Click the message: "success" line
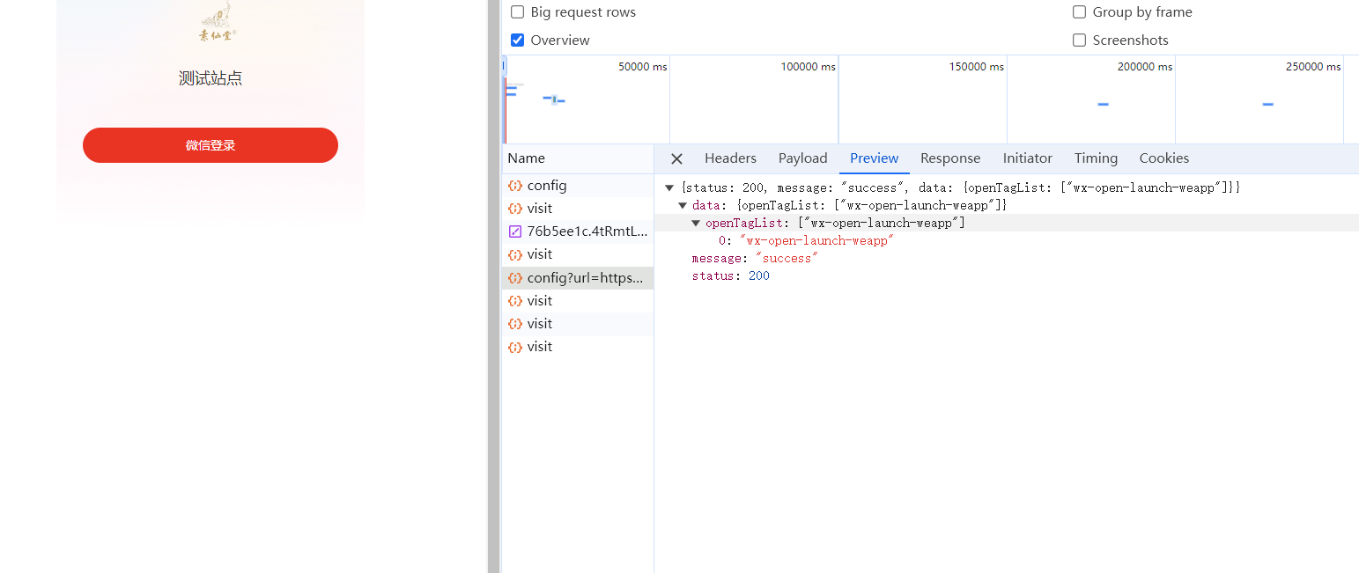This screenshot has width=1359, height=573. click(755, 258)
